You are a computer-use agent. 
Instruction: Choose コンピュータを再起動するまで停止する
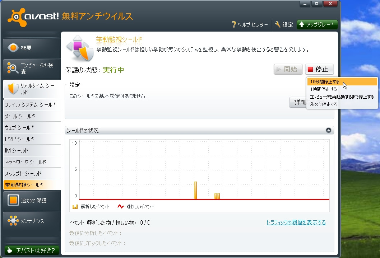point(342,97)
